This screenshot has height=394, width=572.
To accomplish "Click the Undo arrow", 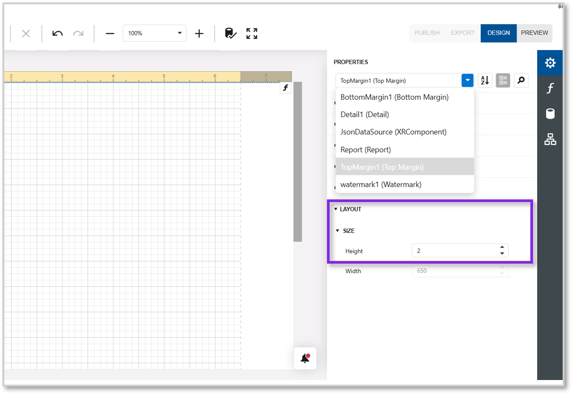I will 57,33.
